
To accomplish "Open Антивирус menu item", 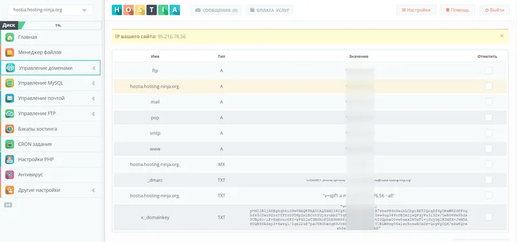I will pyautogui.click(x=50, y=174).
